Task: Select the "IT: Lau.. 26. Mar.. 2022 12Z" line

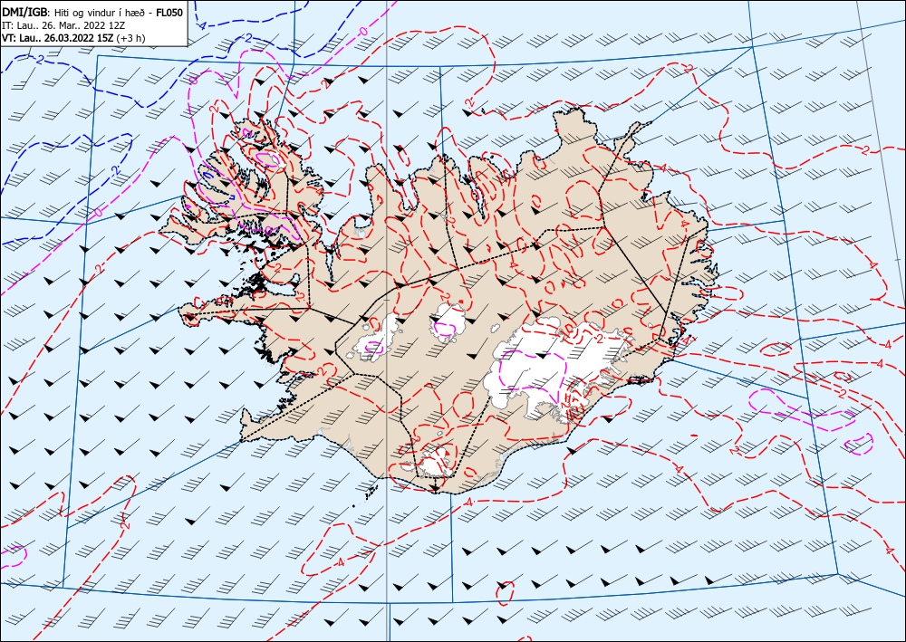Action: [63, 25]
